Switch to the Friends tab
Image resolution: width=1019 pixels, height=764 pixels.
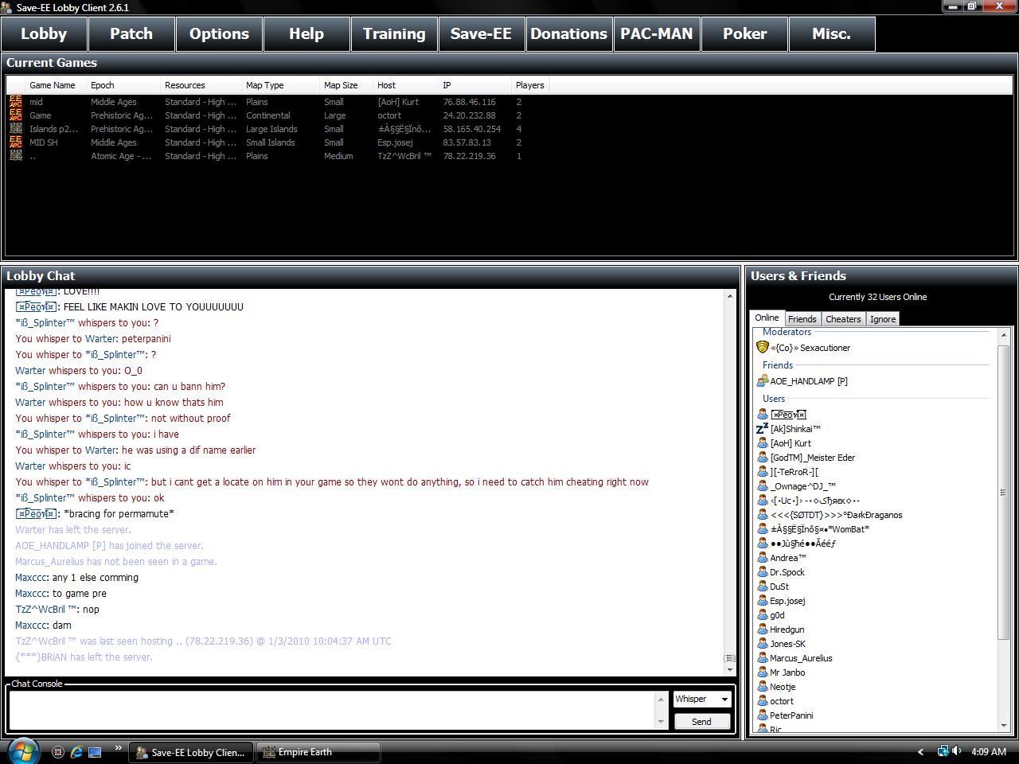click(x=802, y=319)
